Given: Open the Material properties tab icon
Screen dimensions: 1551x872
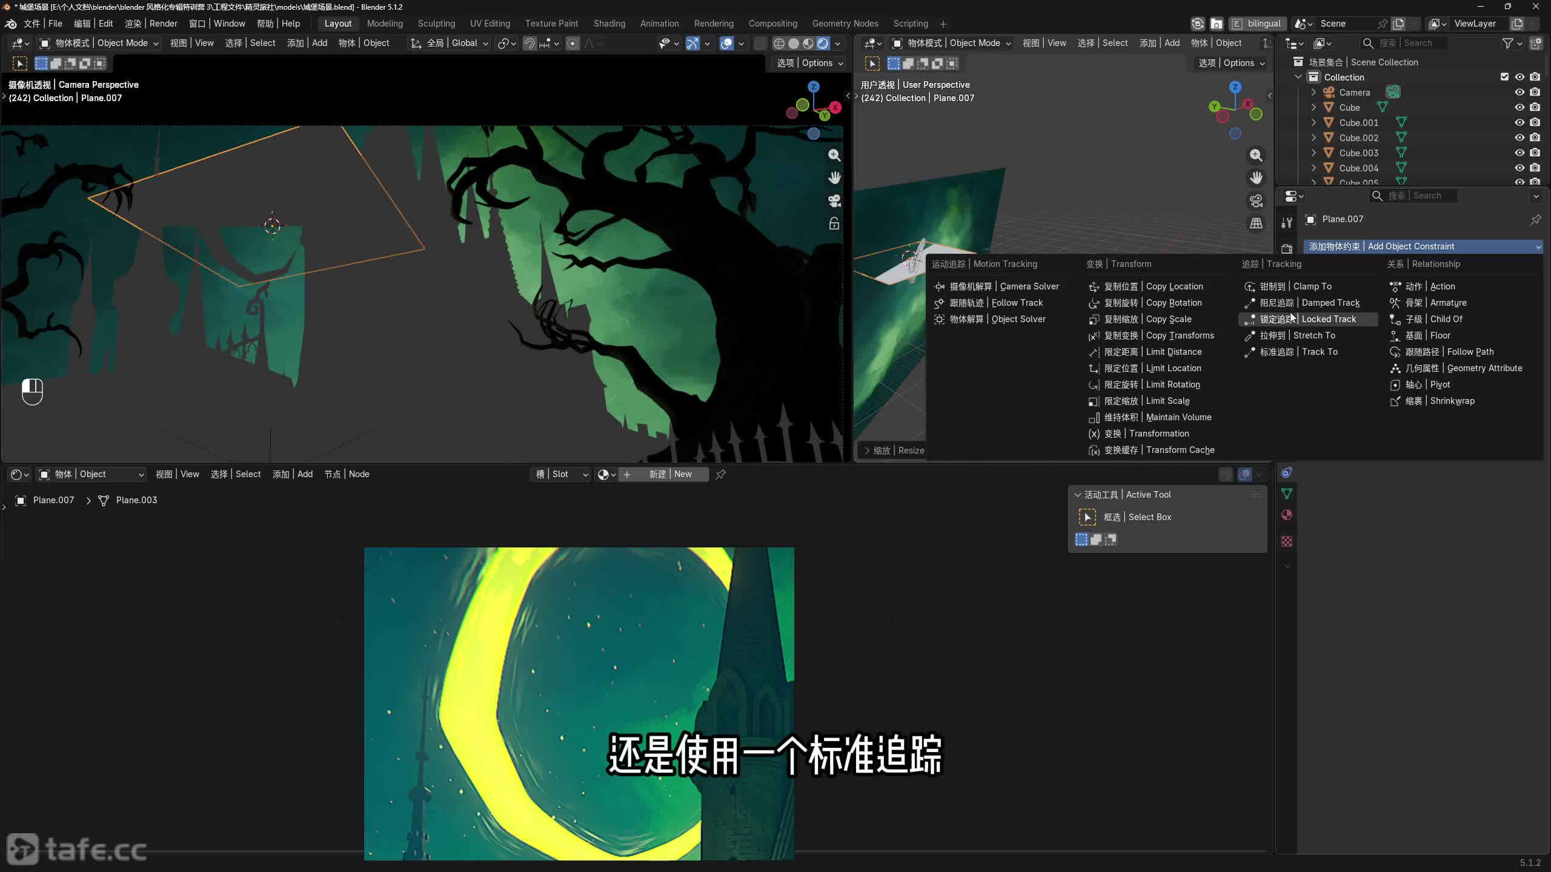Looking at the screenshot, I should (x=1287, y=515).
